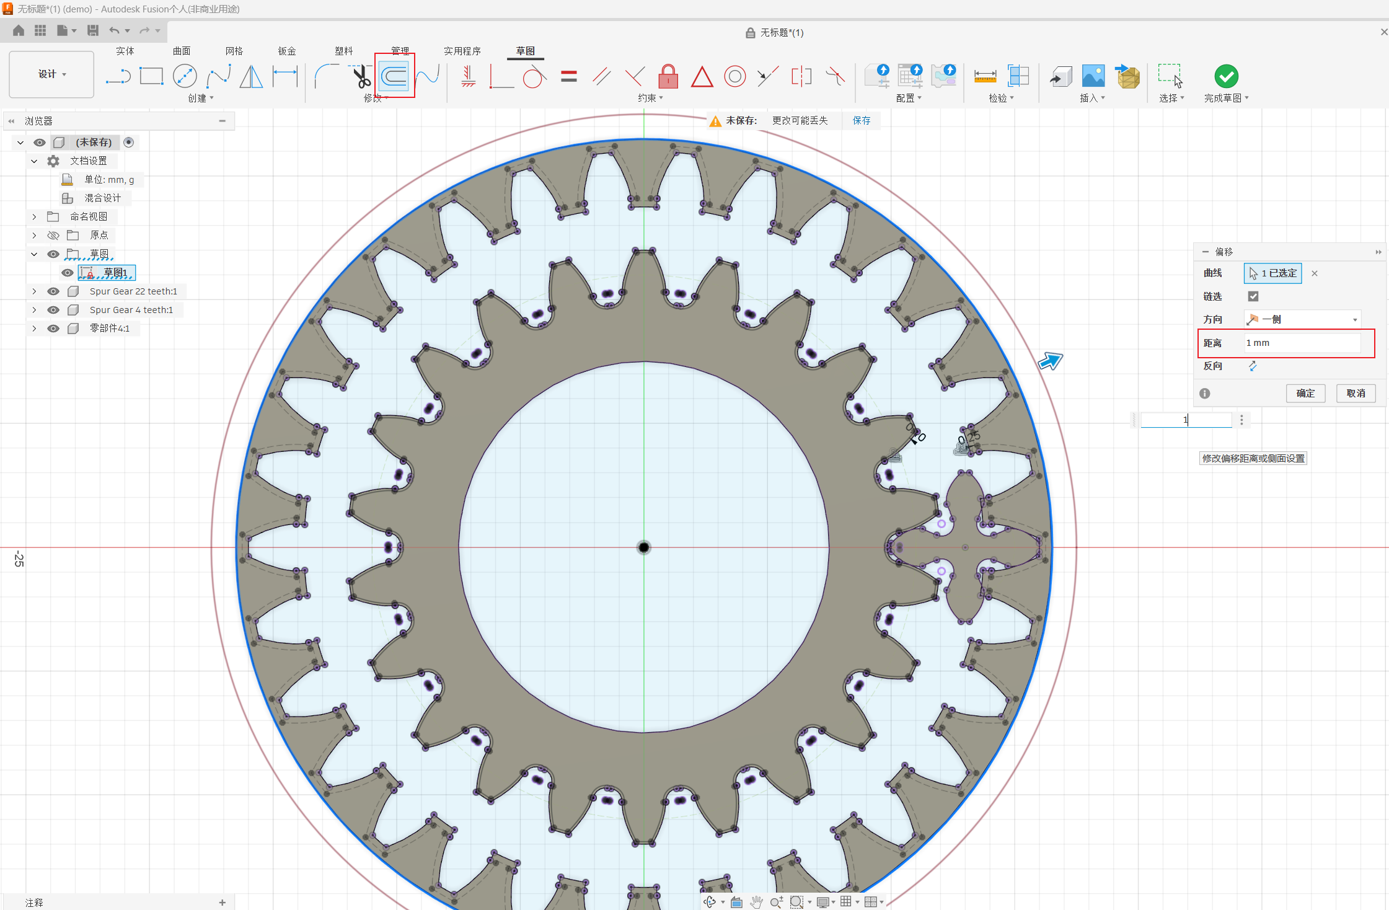The width and height of the screenshot is (1389, 910).
Task: Select the Sketch Dimension tool
Action: pos(284,76)
